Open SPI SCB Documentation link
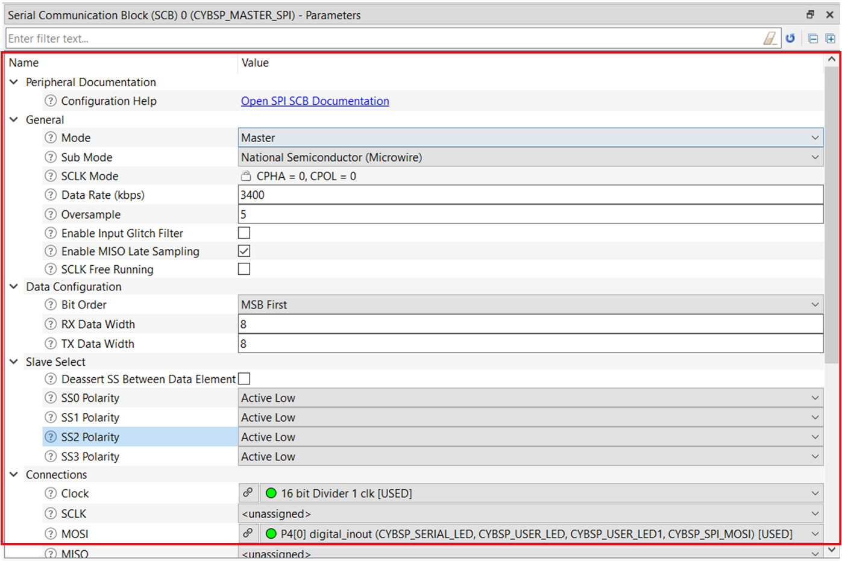 click(315, 101)
